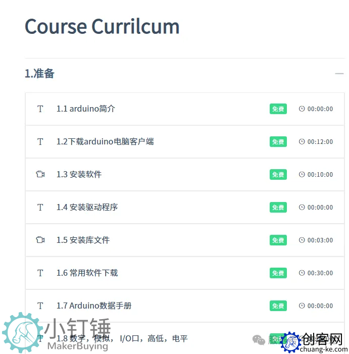Click clock icon beside 00:30:00
The height and width of the screenshot is (354, 349).
click(x=302, y=273)
